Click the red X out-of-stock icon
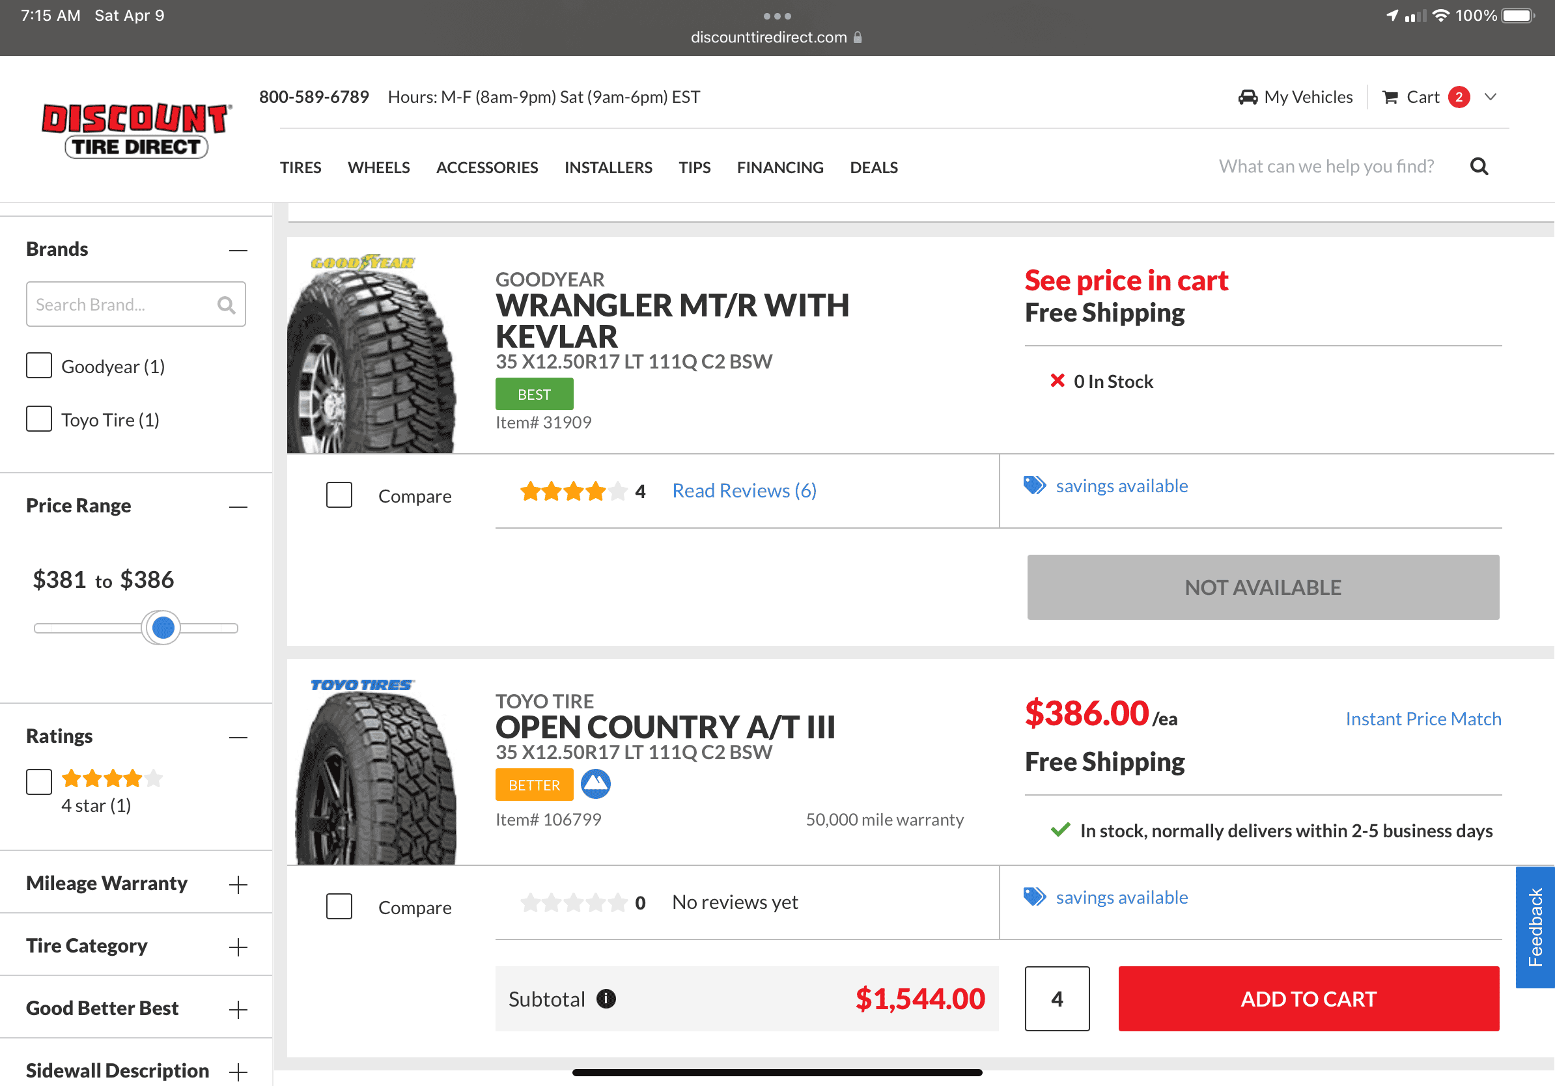 tap(1058, 380)
